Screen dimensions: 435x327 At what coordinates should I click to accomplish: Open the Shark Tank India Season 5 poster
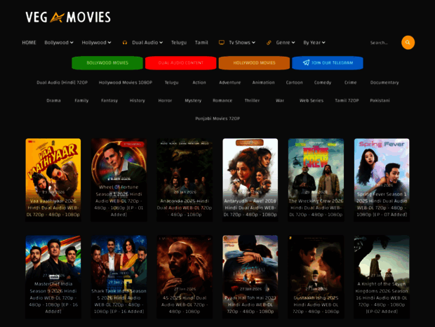(119, 276)
